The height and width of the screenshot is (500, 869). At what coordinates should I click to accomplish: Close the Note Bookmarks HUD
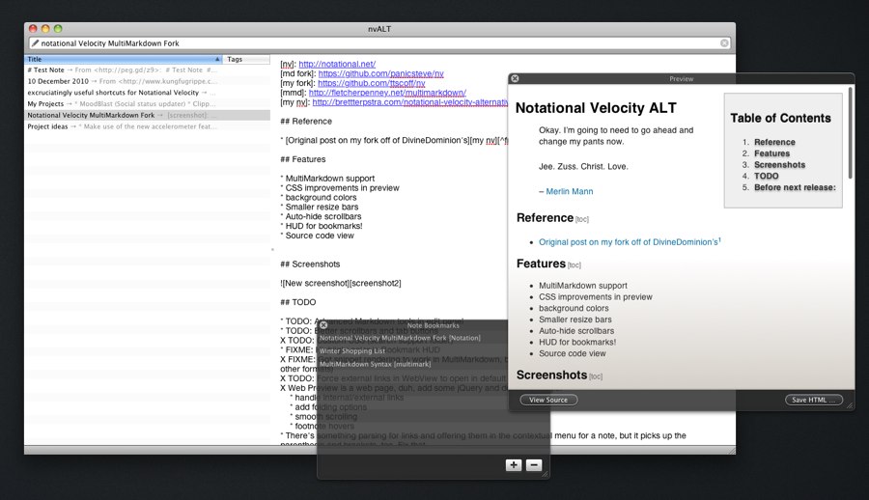click(324, 325)
